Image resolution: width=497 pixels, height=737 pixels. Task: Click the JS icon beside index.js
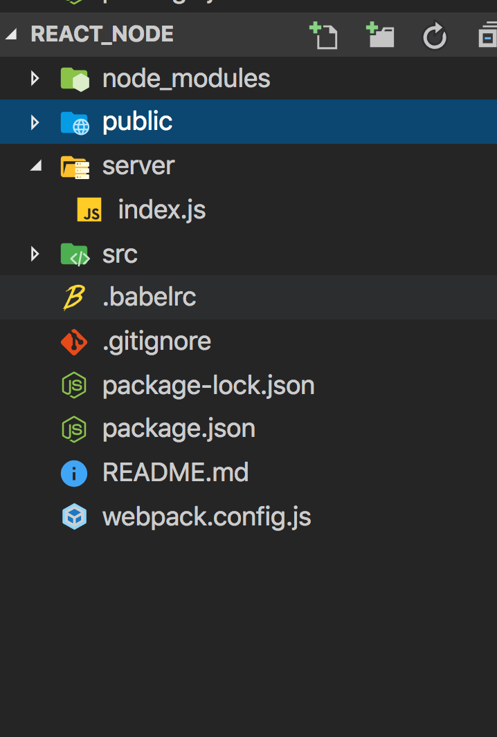click(x=89, y=210)
